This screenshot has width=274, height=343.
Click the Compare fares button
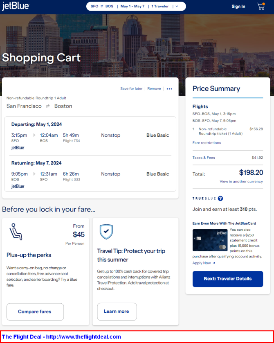point(35,312)
